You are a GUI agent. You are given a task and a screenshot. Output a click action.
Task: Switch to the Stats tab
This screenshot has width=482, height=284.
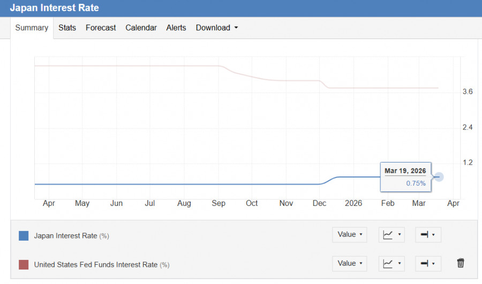tap(67, 28)
